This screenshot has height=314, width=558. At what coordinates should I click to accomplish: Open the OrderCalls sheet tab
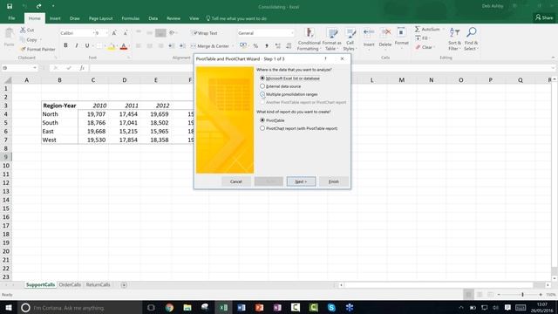[x=70, y=285]
